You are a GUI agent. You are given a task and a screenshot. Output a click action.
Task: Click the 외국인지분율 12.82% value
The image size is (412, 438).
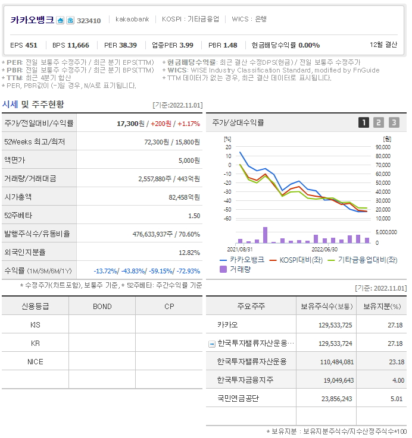[189, 253]
